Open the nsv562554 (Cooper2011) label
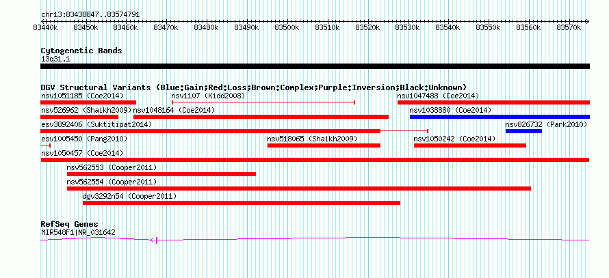 (x=112, y=182)
